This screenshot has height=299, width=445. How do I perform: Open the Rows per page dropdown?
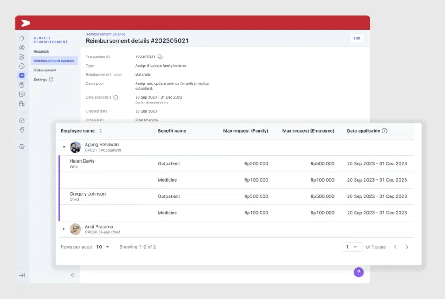(103, 246)
